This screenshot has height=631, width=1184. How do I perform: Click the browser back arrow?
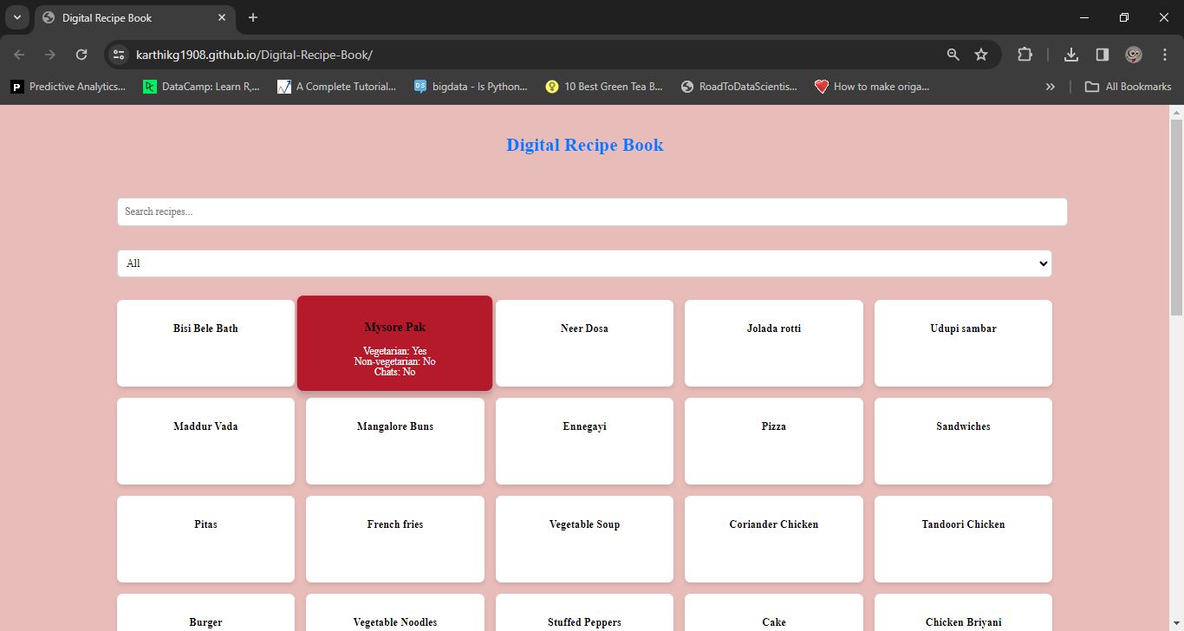pyautogui.click(x=19, y=55)
